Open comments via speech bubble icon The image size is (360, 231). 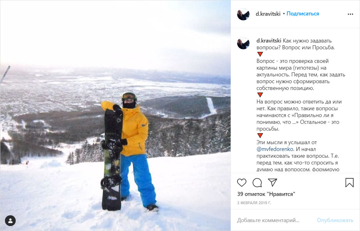point(257,183)
